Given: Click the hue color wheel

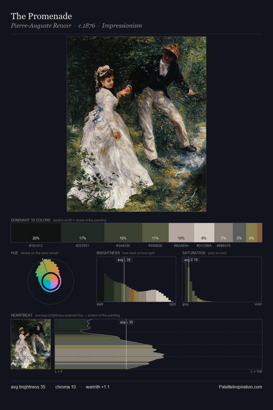Looking at the screenshot, I should coord(51,281).
